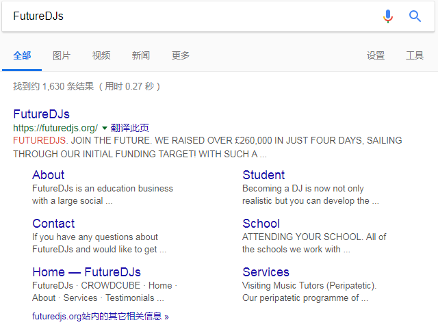The image size is (438, 331).
Task: Switch to the 视频 videos tab
Action: 101,55
